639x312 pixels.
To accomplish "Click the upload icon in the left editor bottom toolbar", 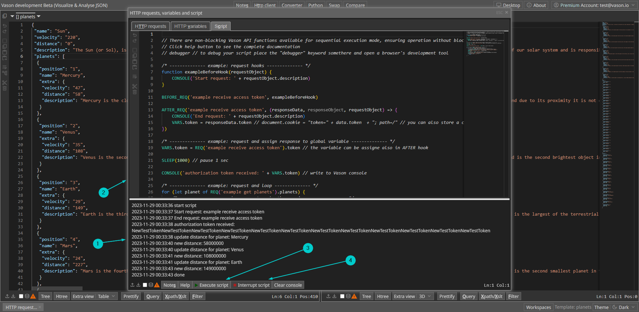I will pos(7,296).
